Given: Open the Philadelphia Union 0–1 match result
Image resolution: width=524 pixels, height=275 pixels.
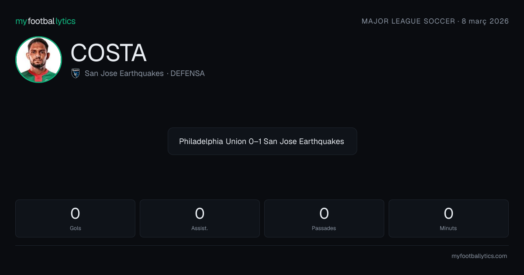Looking at the screenshot, I should [x=262, y=141].
